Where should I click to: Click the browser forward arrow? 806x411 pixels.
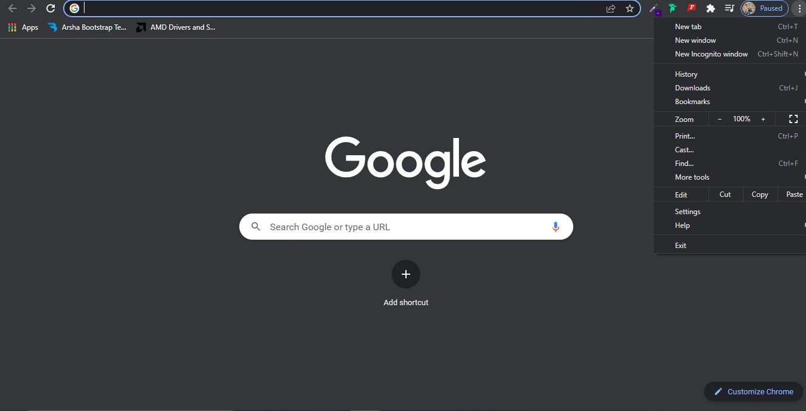click(32, 8)
